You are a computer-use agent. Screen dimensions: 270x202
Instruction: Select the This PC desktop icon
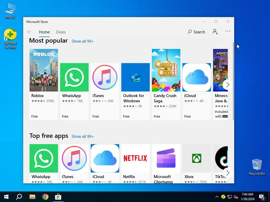pos(10,11)
